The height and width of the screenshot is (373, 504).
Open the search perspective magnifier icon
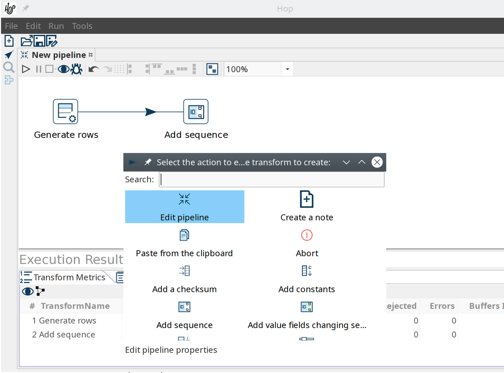9,67
